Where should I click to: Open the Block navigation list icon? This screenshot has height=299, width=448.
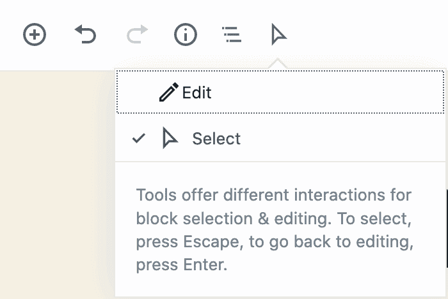232,34
